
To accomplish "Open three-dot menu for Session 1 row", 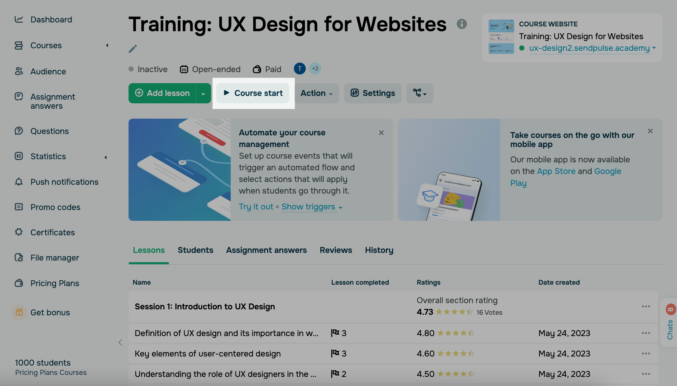I will point(646,307).
